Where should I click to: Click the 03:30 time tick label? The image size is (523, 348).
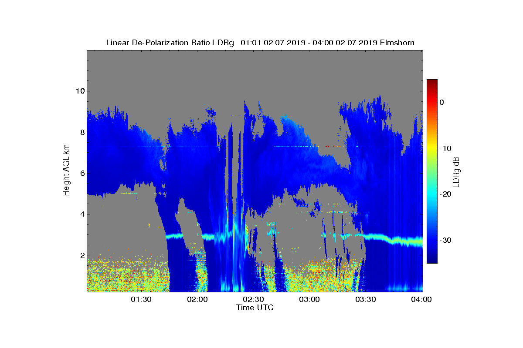point(366,300)
